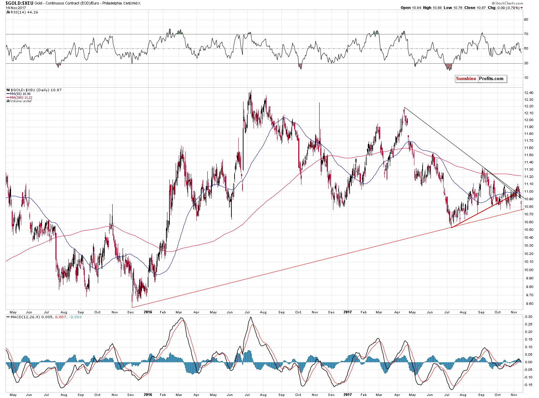Screen dimensions: 539x398
Task: Click the candlestick icon beside $GOLD:$XEU (Daily)
Action: coord(8,90)
